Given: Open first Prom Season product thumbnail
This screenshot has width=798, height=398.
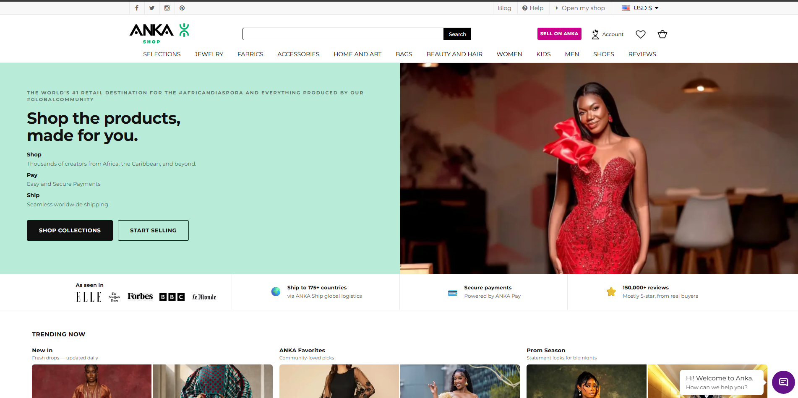Looking at the screenshot, I should (586, 381).
